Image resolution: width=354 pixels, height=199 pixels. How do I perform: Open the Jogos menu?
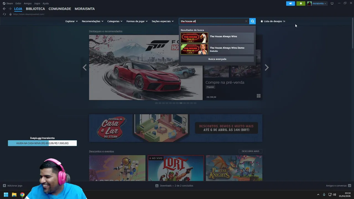37,3
